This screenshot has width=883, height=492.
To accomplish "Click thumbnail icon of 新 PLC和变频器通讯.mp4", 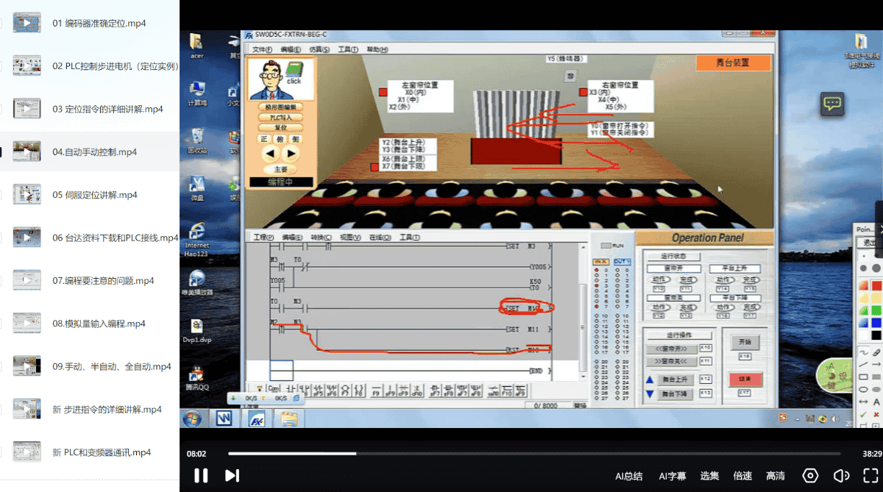I will click(x=26, y=452).
